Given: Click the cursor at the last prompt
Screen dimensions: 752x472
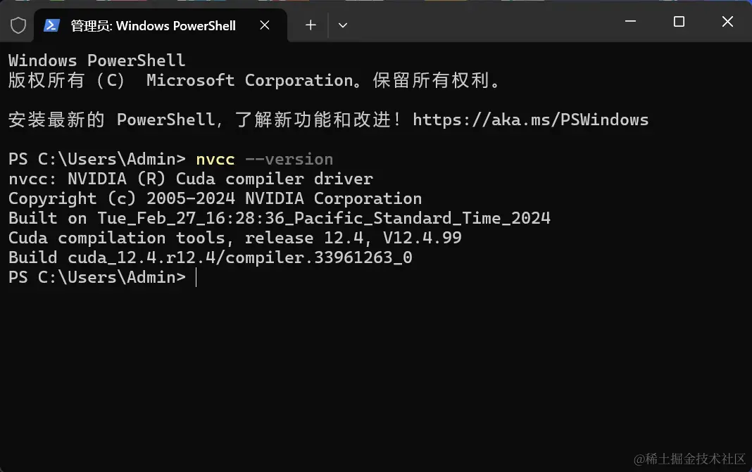Looking at the screenshot, I should pyautogui.click(x=196, y=277).
